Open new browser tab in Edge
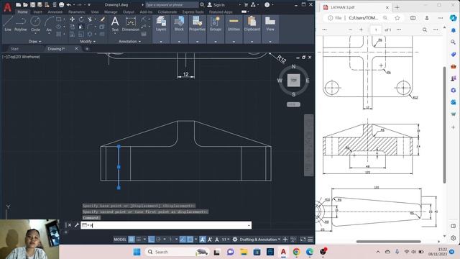Image resolution: width=460 pixels, height=259 pixels. pyautogui.click(x=397, y=7)
